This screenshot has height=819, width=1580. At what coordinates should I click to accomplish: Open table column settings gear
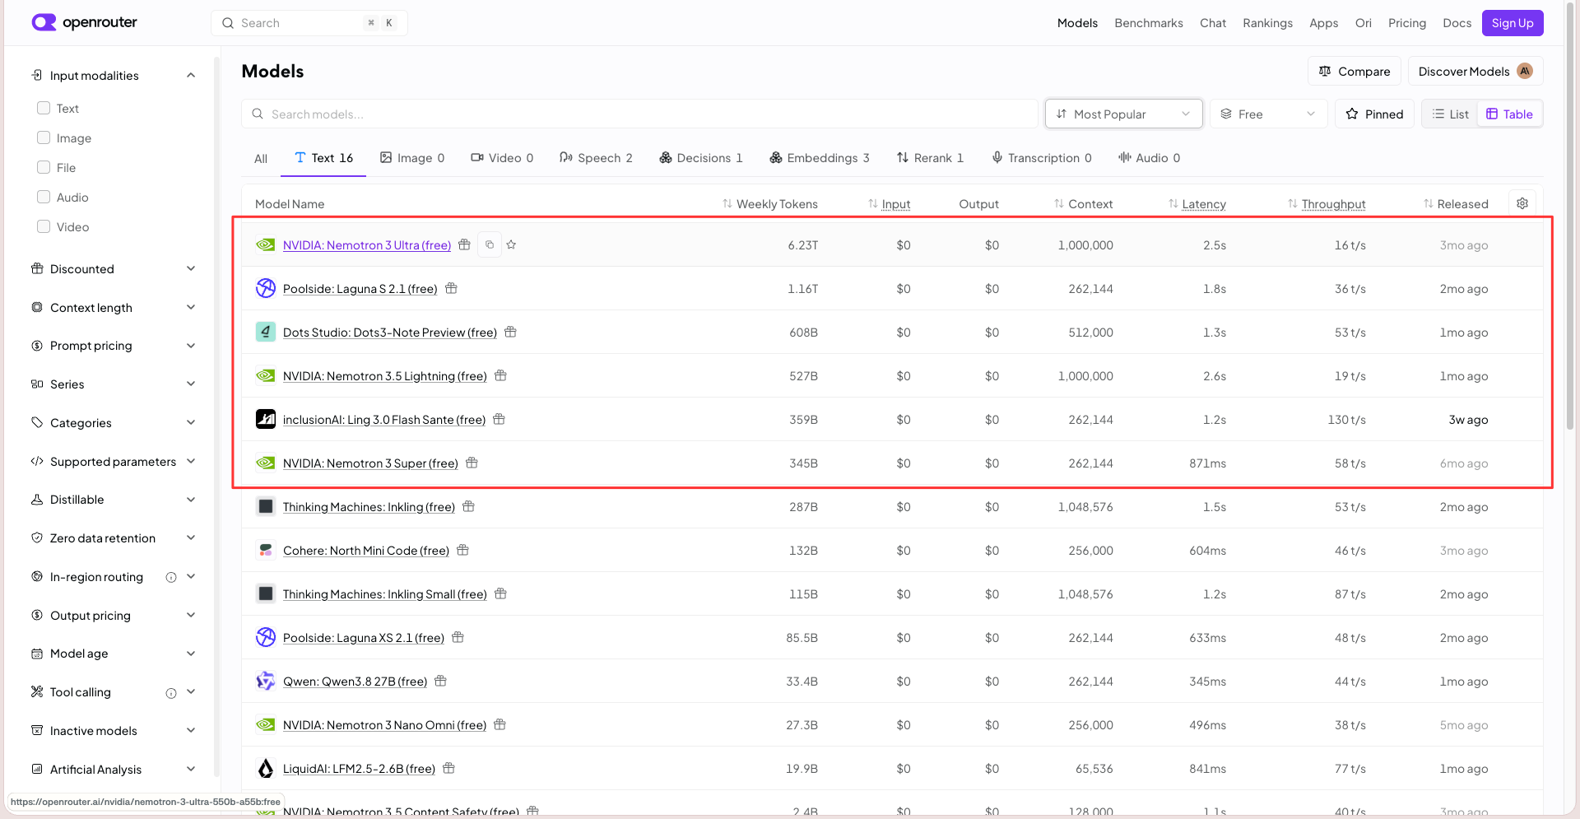tap(1522, 203)
